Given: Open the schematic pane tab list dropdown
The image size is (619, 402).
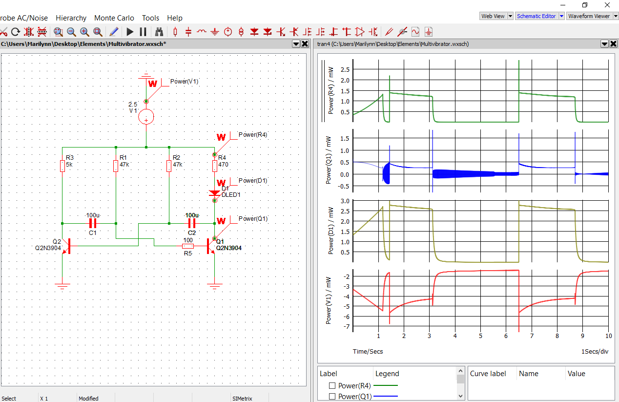Looking at the screenshot, I should [296, 44].
